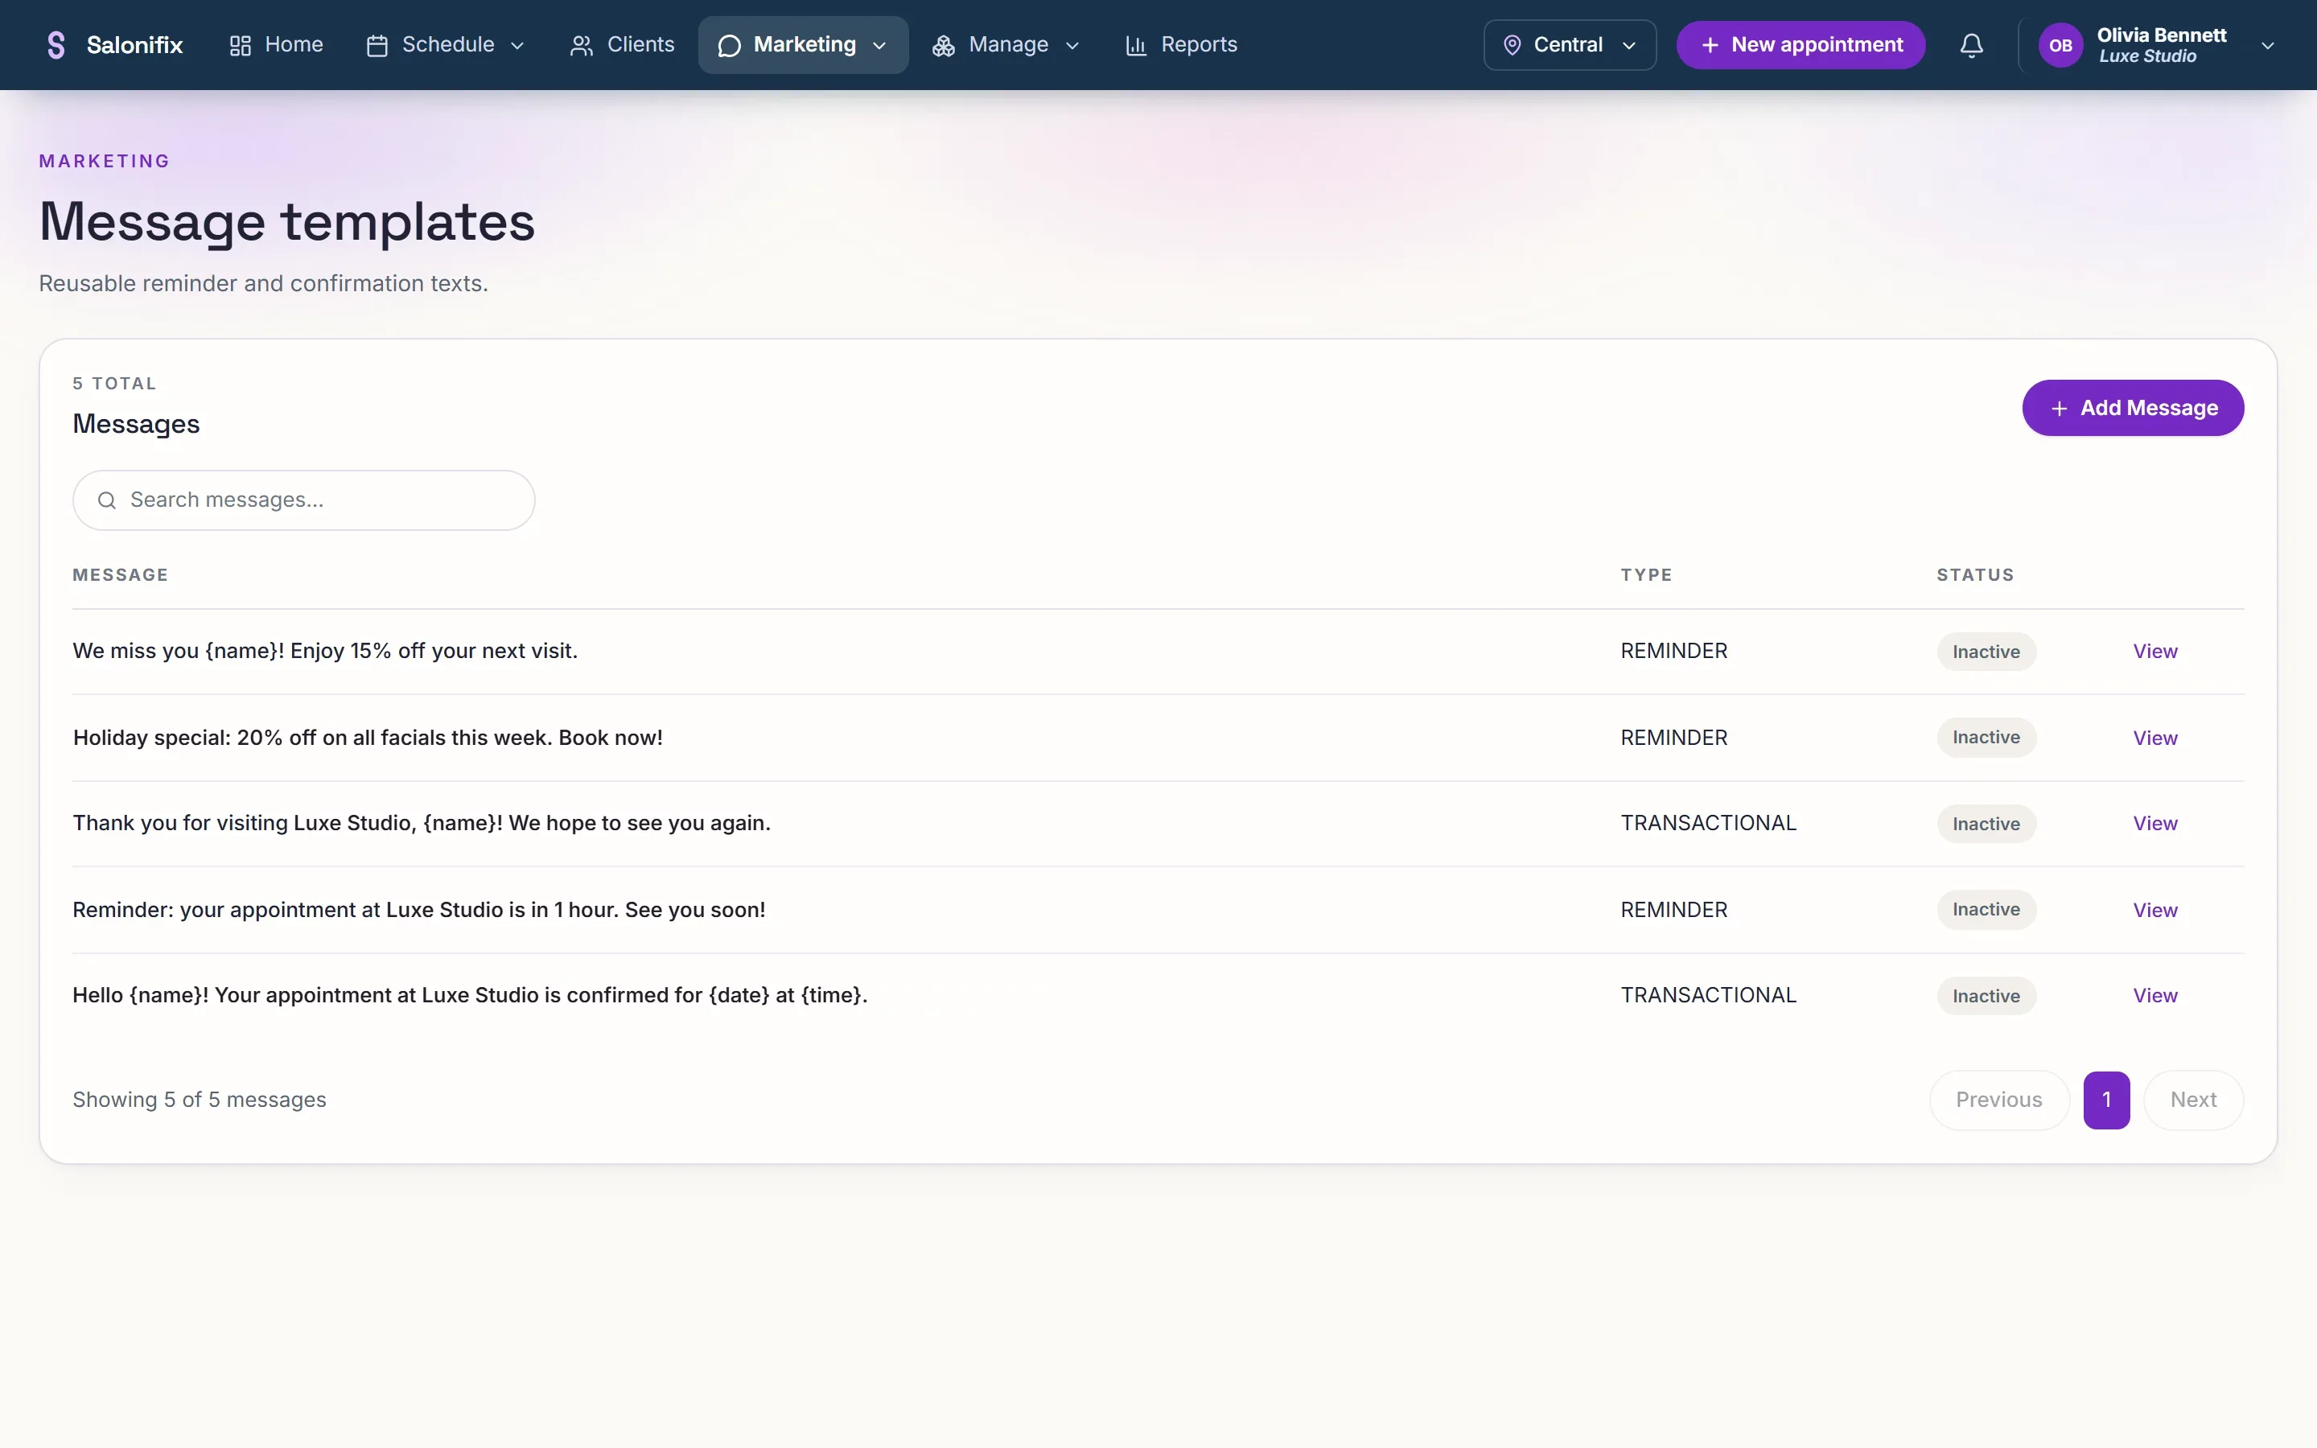Viewport: 2317px width, 1448px height.
Task: Click the TYPE column header
Action: point(1646,574)
